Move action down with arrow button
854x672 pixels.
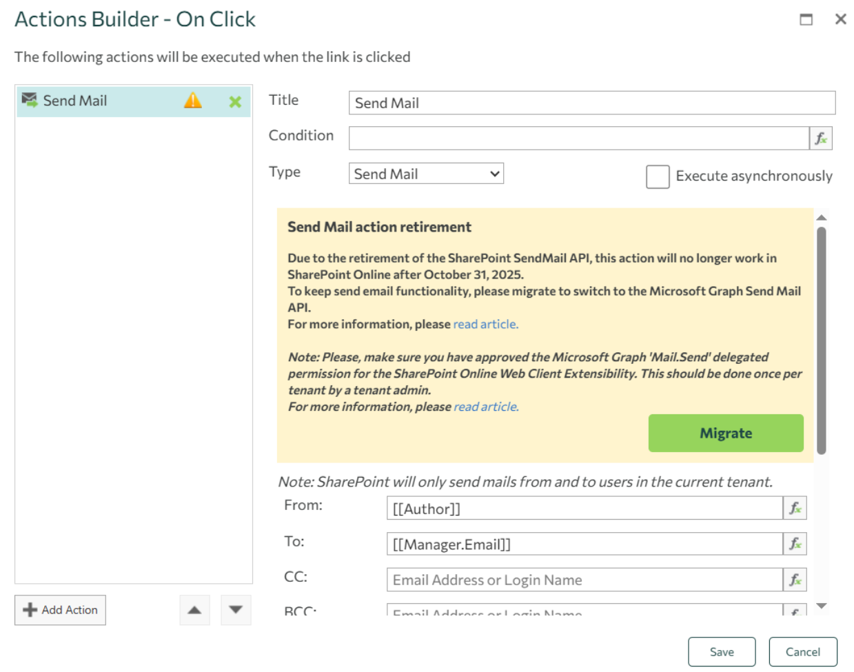[236, 610]
